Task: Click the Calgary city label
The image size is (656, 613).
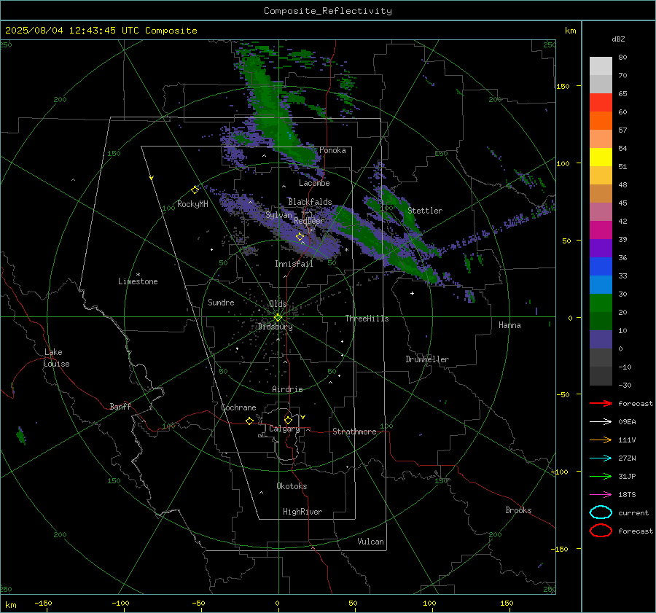Action: click(x=284, y=429)
